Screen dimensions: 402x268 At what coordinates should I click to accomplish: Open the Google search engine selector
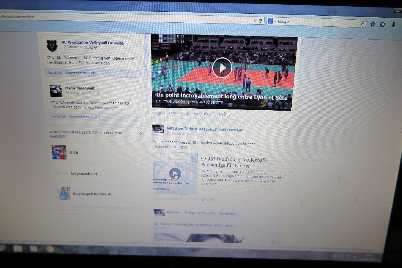(x=271, y=21)
